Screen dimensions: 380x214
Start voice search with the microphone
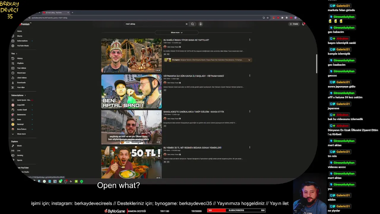coord(200,24)
